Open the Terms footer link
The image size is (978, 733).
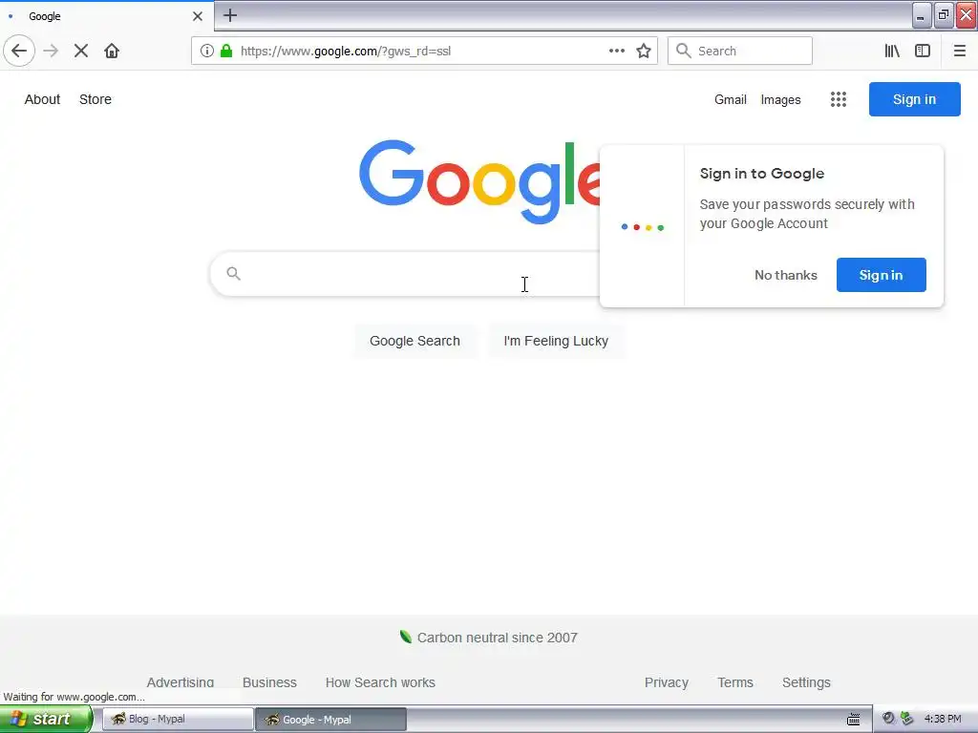point(734,682)
